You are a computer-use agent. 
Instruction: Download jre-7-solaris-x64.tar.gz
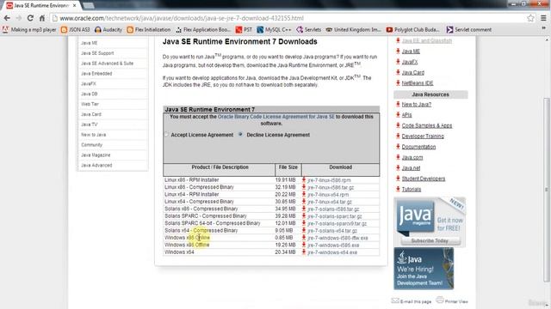[x=332, y=231]
